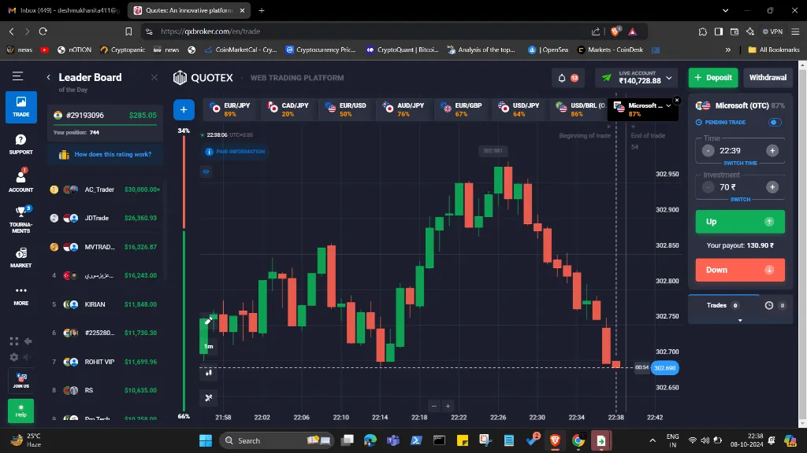807x453 pixels.
Task: Open the settings gear in the sidebar
Action: pyautogui.click(x=14, y=357)
